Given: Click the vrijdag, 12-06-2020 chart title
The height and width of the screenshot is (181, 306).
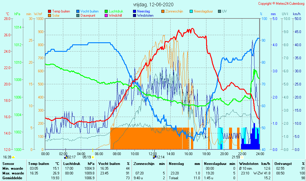Looking at the screenshot, I should click(x=153, y=5).
